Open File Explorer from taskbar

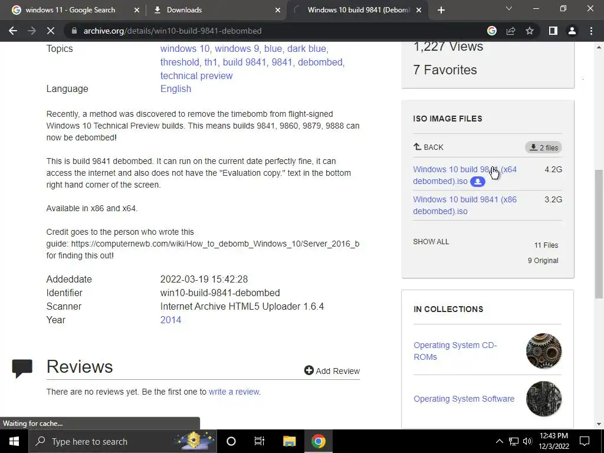pyautogui.click(x=289, y=441)
